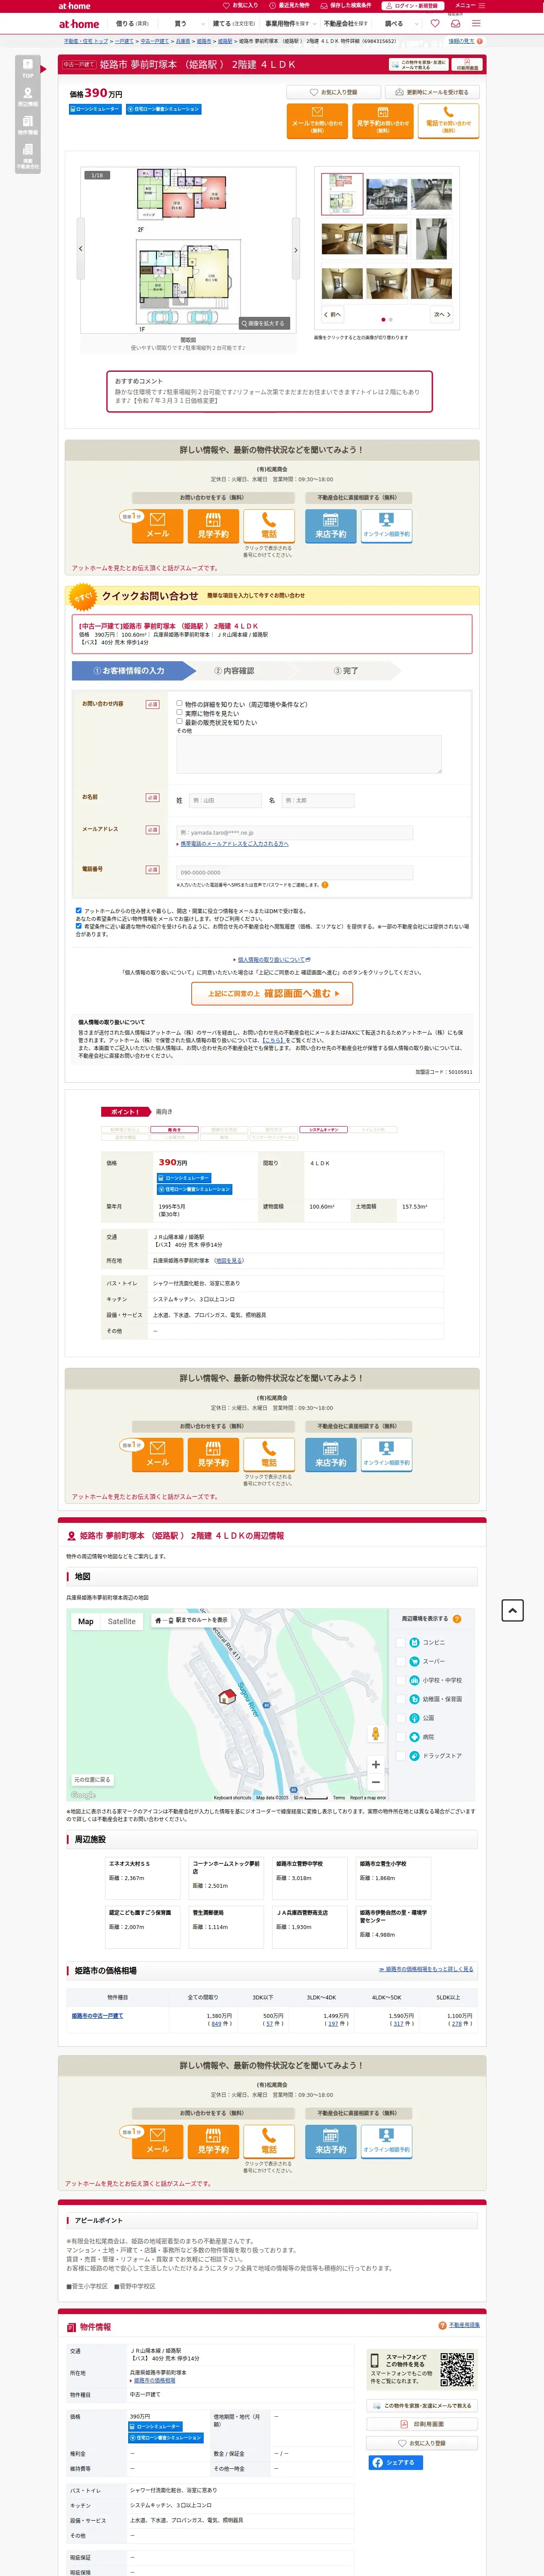Click the Pegman street view icon on map

coord(375,1734)
